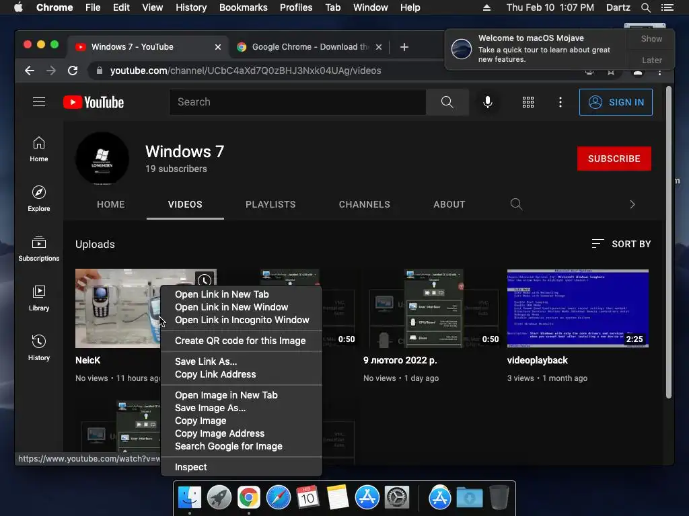Open Library in the sidebar
This screenshot has width=689, height=516.
39,298
